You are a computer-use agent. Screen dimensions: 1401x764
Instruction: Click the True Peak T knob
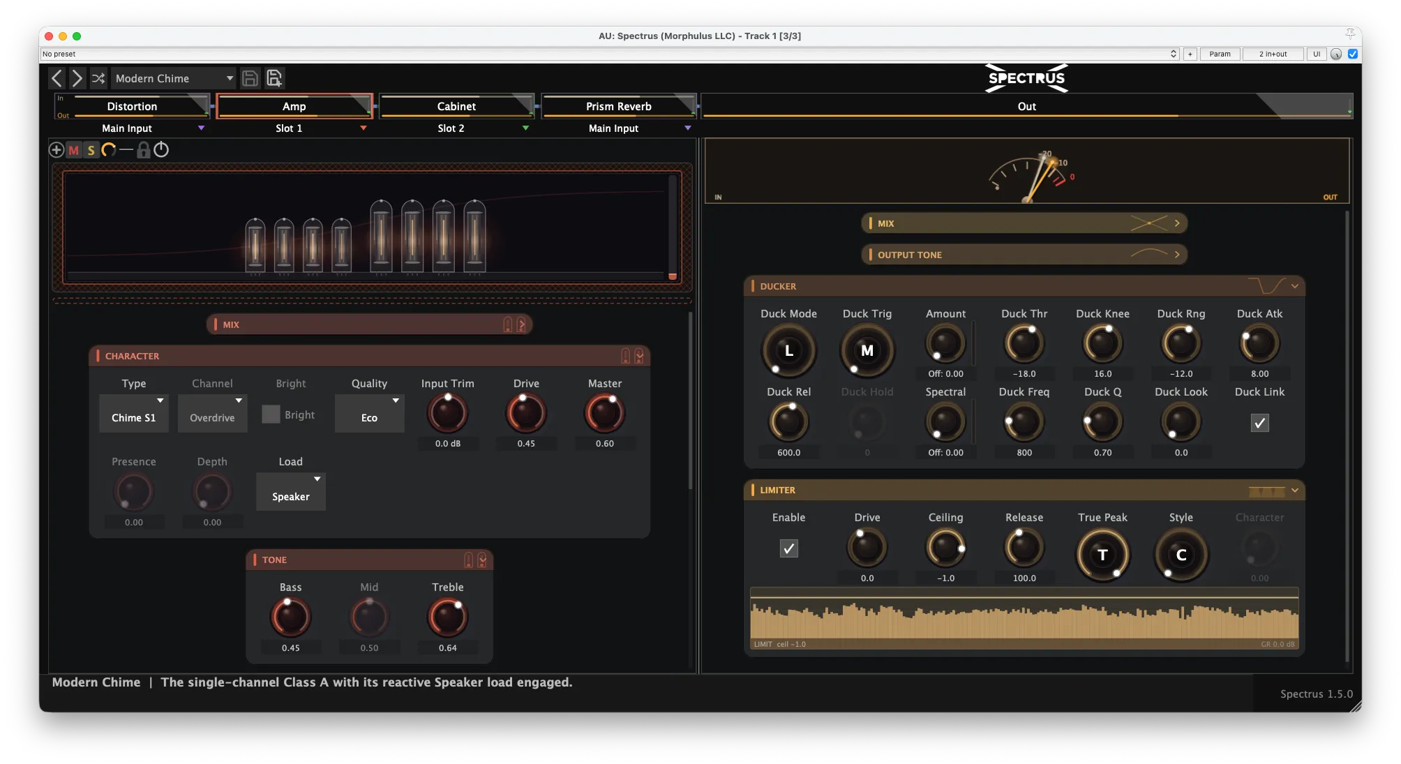(x=1102, y=555)
